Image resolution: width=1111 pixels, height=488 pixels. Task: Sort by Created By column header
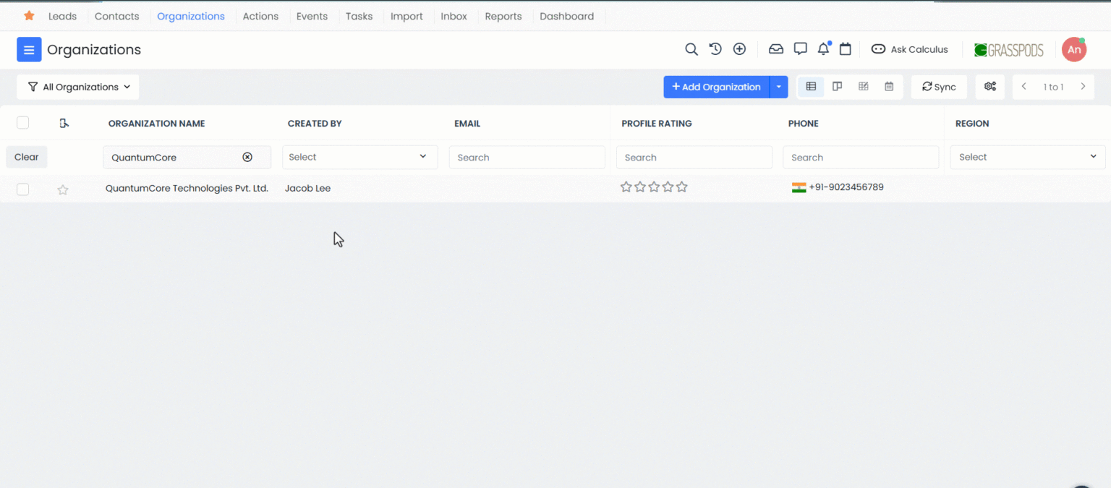point(315,124)
